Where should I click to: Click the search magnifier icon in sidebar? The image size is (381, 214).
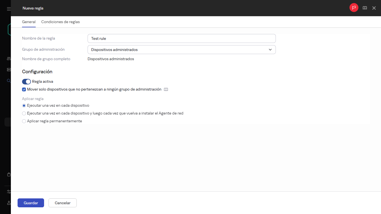pyautogui.click(x=9, y=81)
